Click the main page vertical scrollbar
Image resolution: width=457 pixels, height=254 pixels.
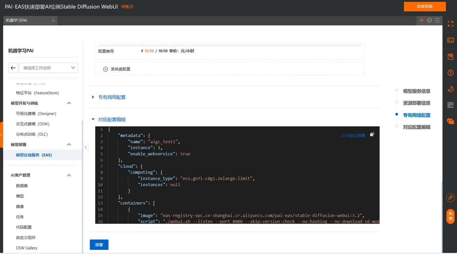441,217
